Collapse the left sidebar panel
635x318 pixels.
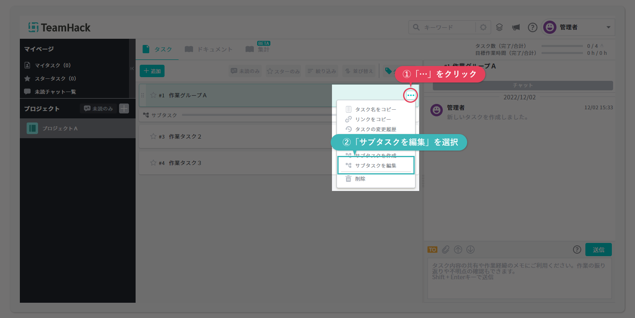click(x=132, y=68)
